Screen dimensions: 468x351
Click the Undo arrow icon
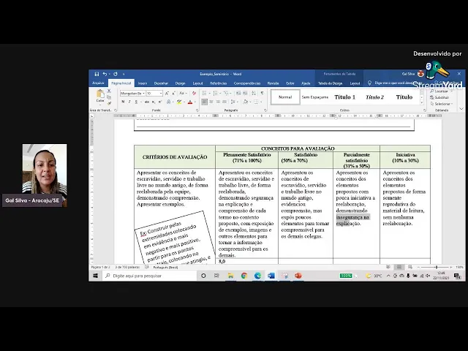105,74
